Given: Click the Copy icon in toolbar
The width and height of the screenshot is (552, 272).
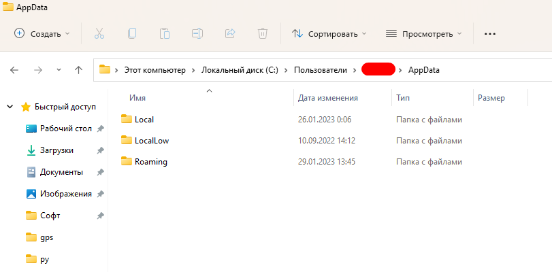Looking at the screenshot, I should pos(132,33).
